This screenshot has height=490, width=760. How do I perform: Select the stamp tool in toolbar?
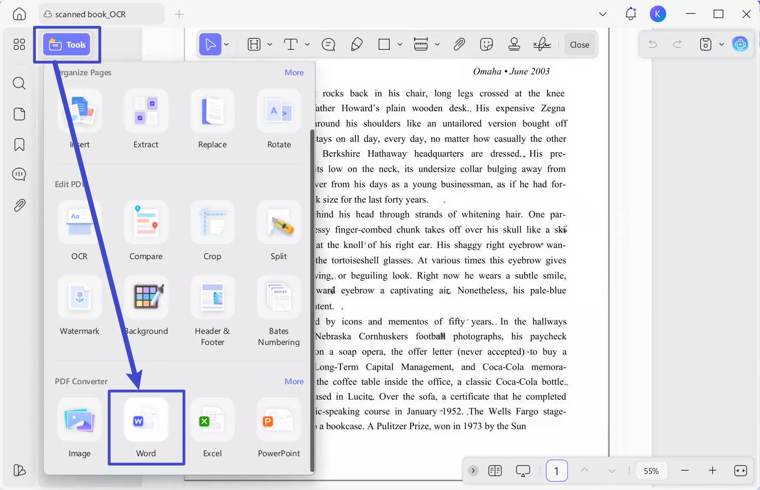click(x=514, y=44)
